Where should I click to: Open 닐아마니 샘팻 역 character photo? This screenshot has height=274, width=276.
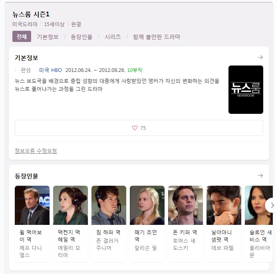coord(224,205)
